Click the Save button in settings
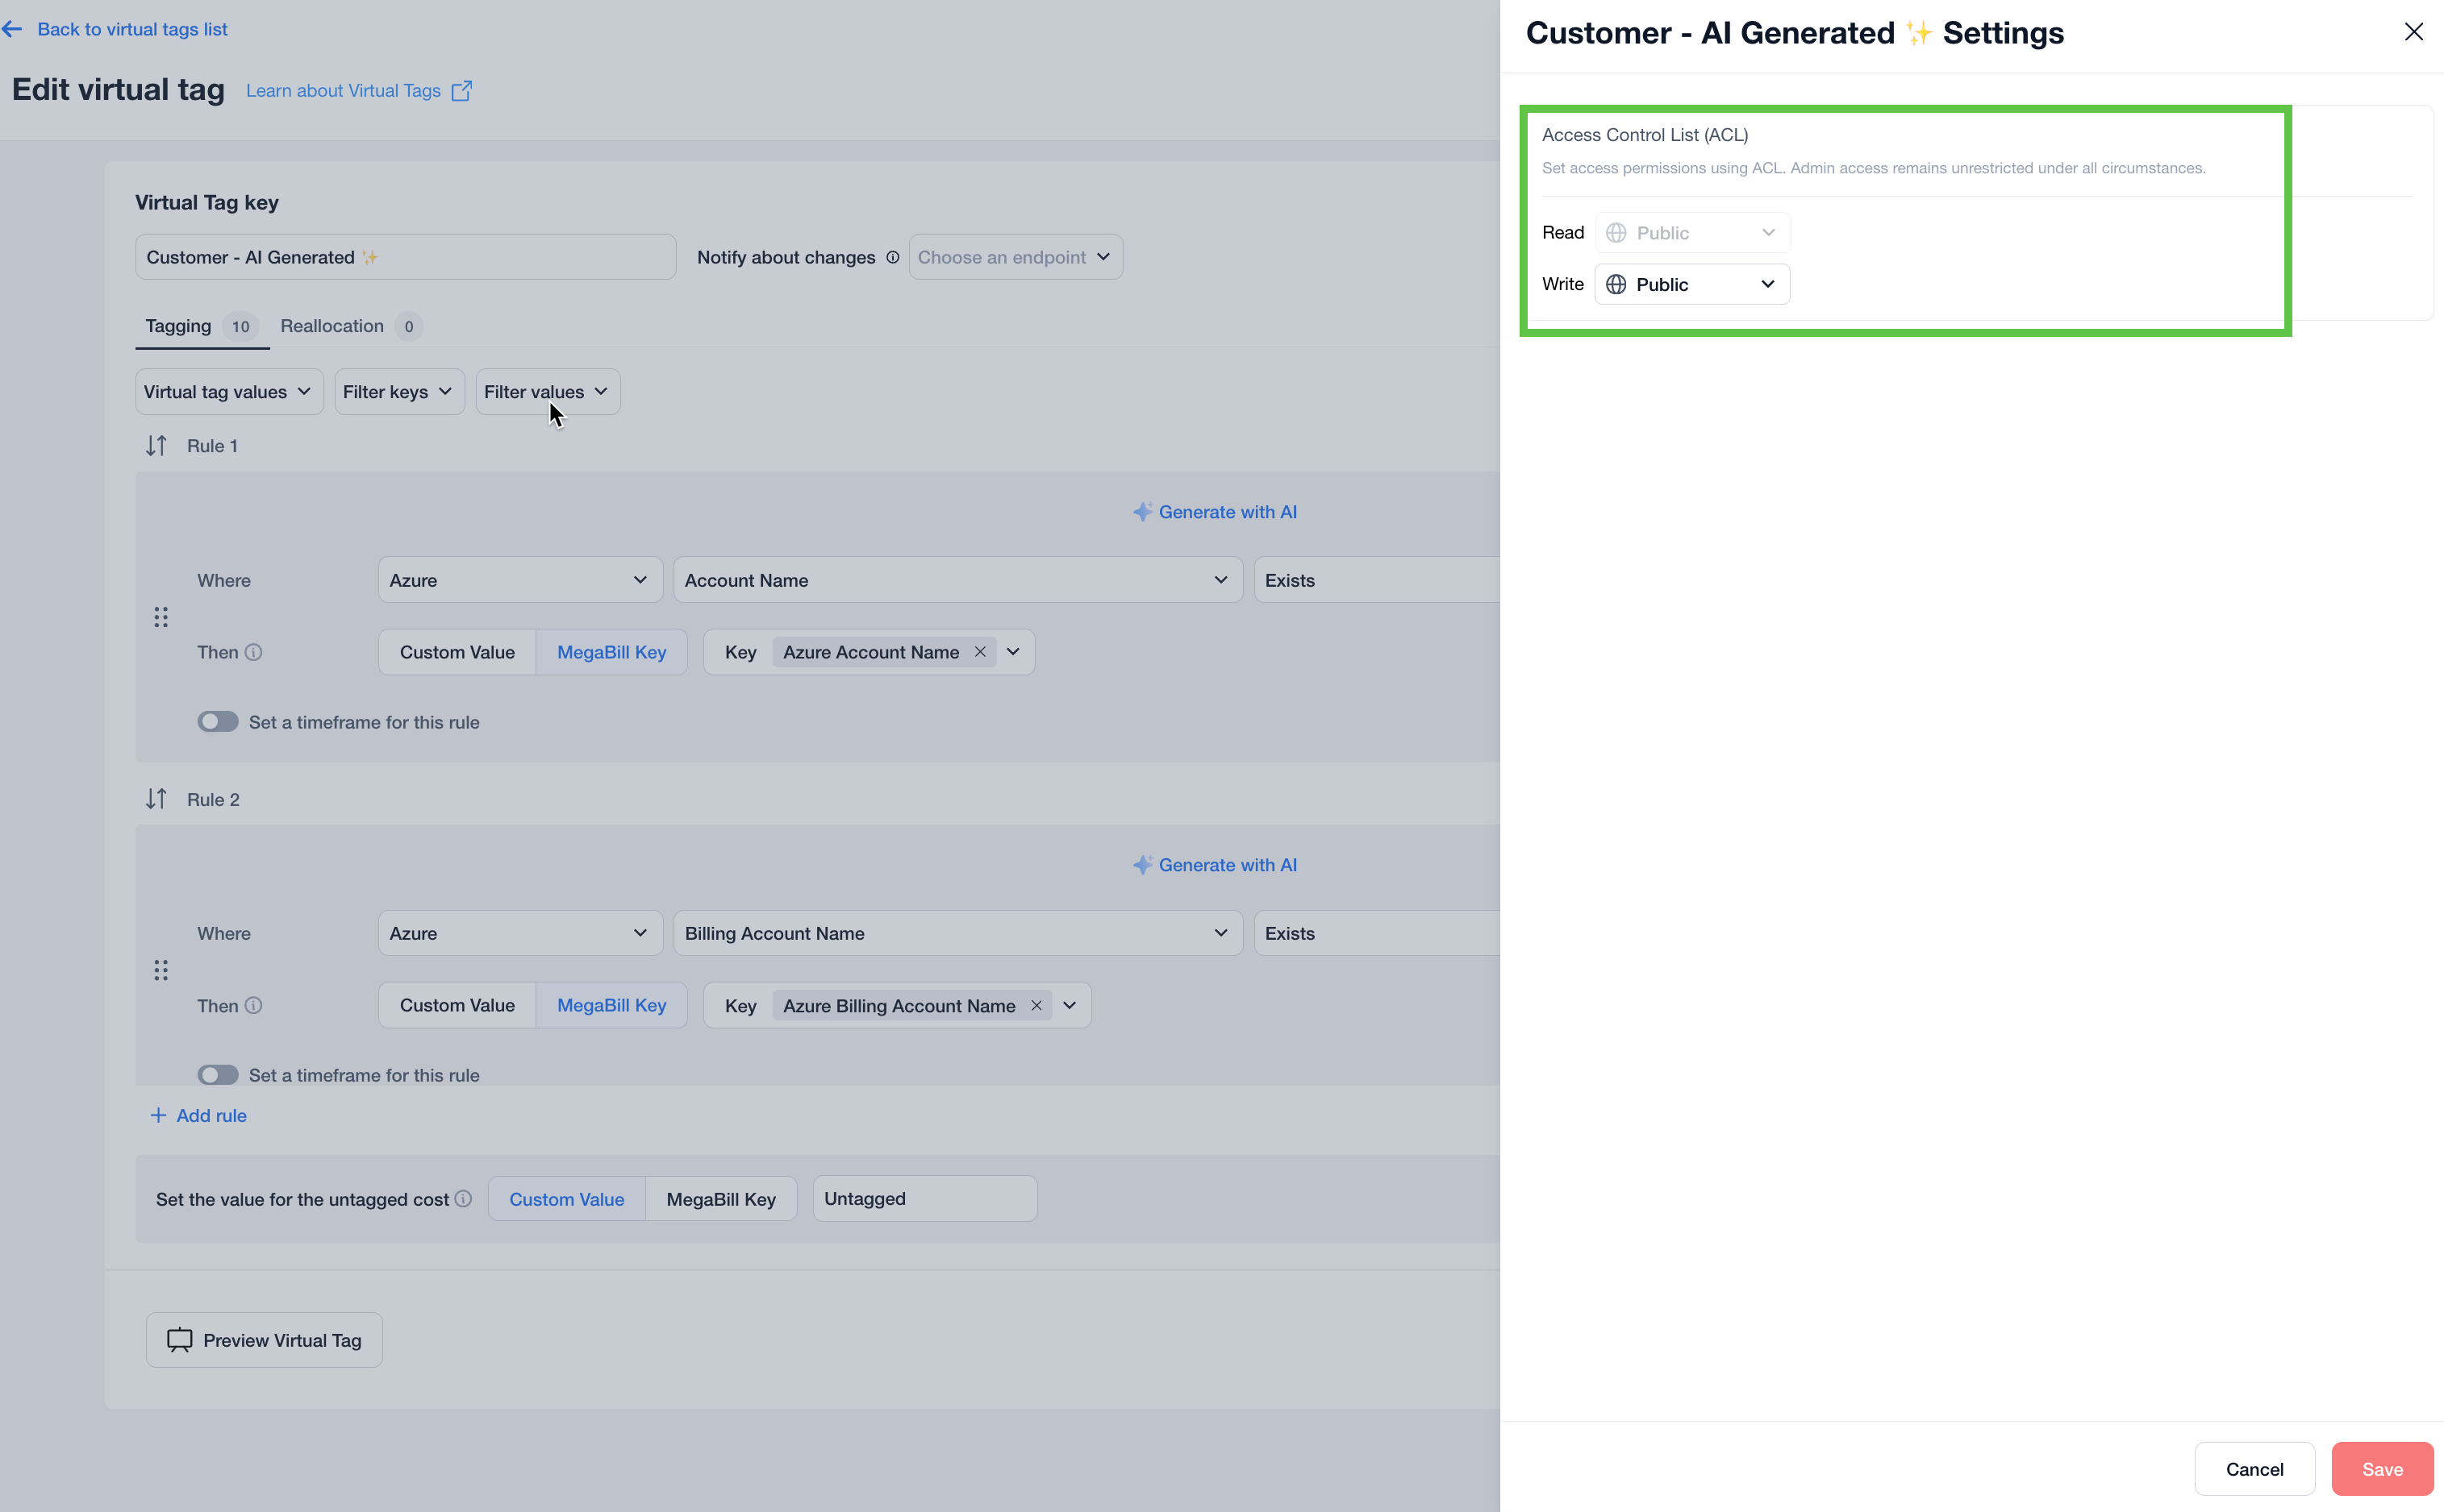Image resolution: width=2444 pixels, height=1512 pixels. [x=2381, y=1469]
